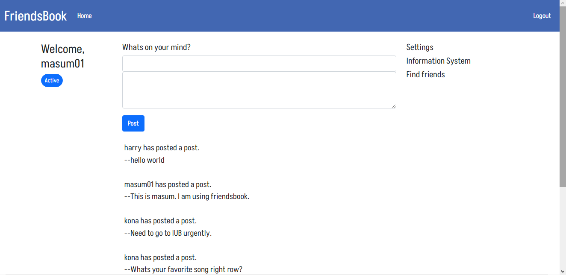566x275 pixels.
Task: Click the blue Active status badge
Action: point(52,81)
